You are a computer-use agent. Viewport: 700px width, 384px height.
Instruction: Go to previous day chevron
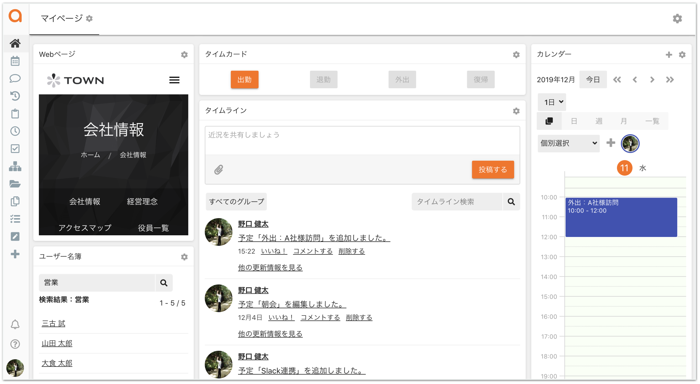635,80
